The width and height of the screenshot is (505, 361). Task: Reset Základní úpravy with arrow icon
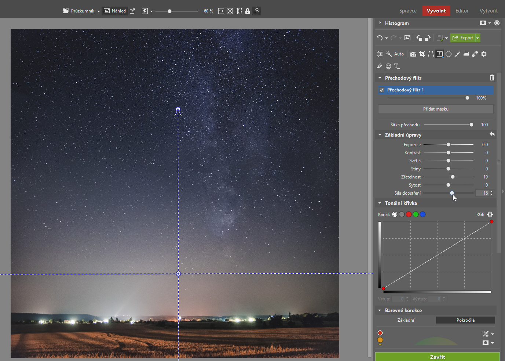pyautogui.click(x=492, y=134)
